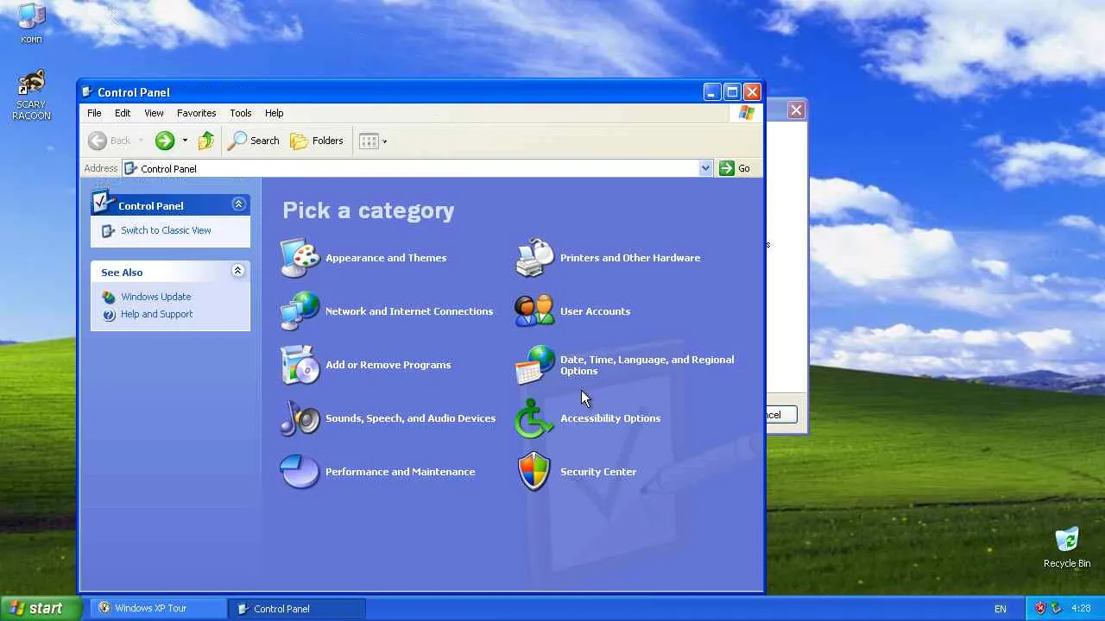Click the Search toolbar button
The image size is (1105, 621).
[x=254, y=141]
